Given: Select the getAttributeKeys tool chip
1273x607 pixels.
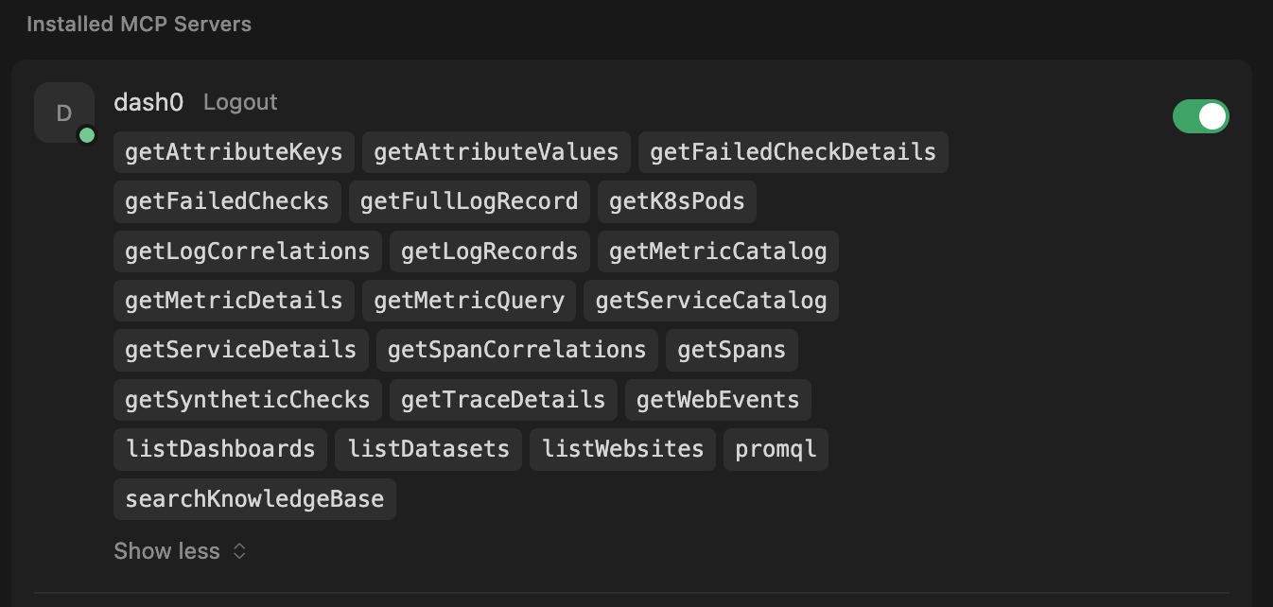Looking at the screenshot, I should [x=234, y=152].
